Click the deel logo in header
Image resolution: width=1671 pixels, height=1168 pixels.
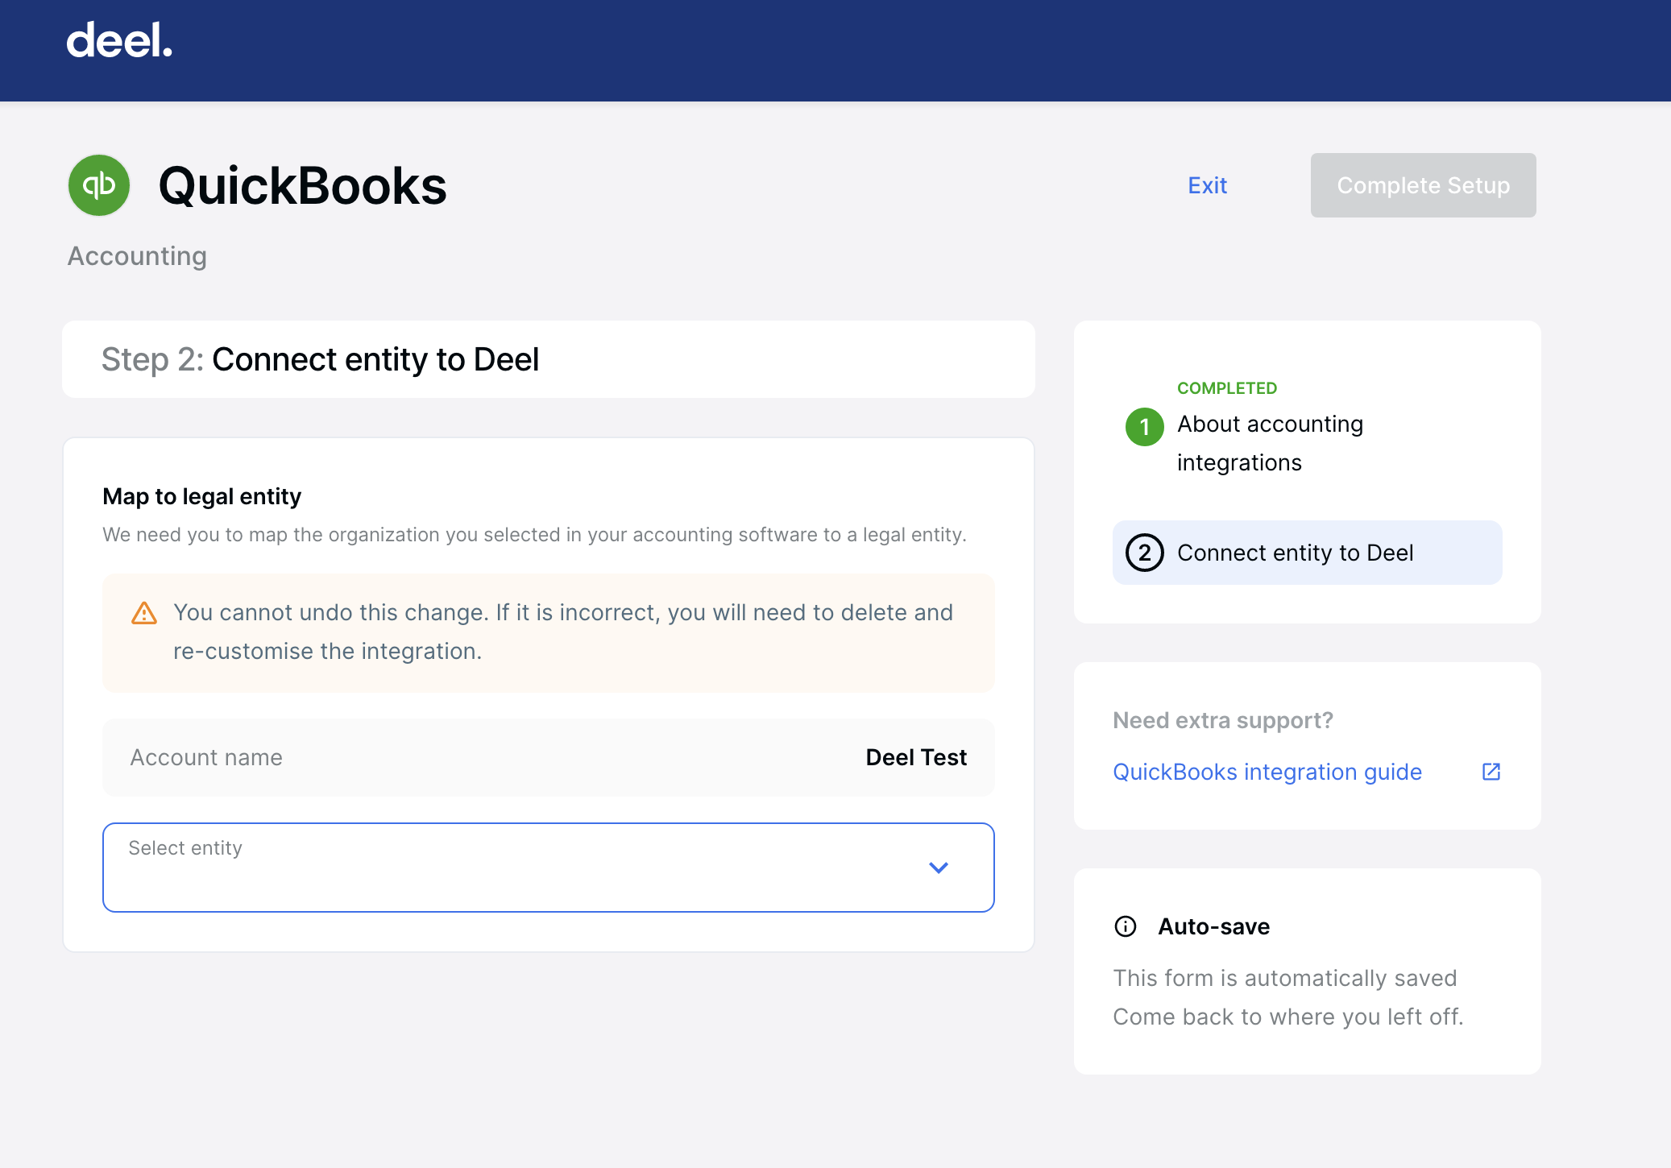[119, 40]
